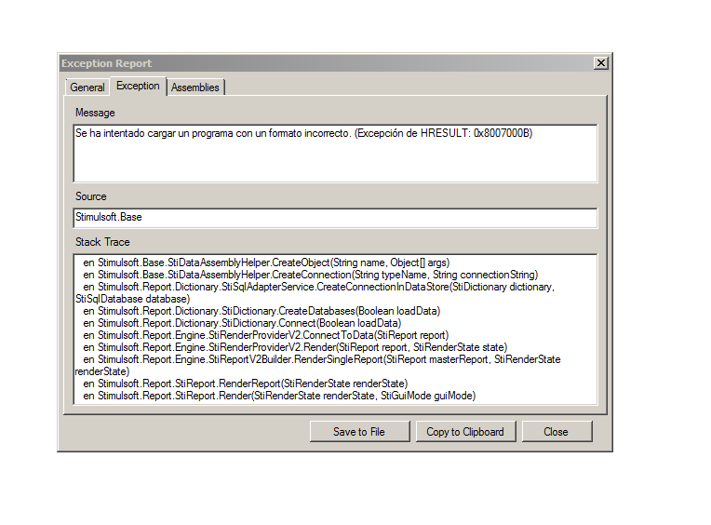This screenshot has height=525, width=711.
Task: Select the stack line with StiDictionary.Connect(Boolean loadData)
Action: (242, 323)
